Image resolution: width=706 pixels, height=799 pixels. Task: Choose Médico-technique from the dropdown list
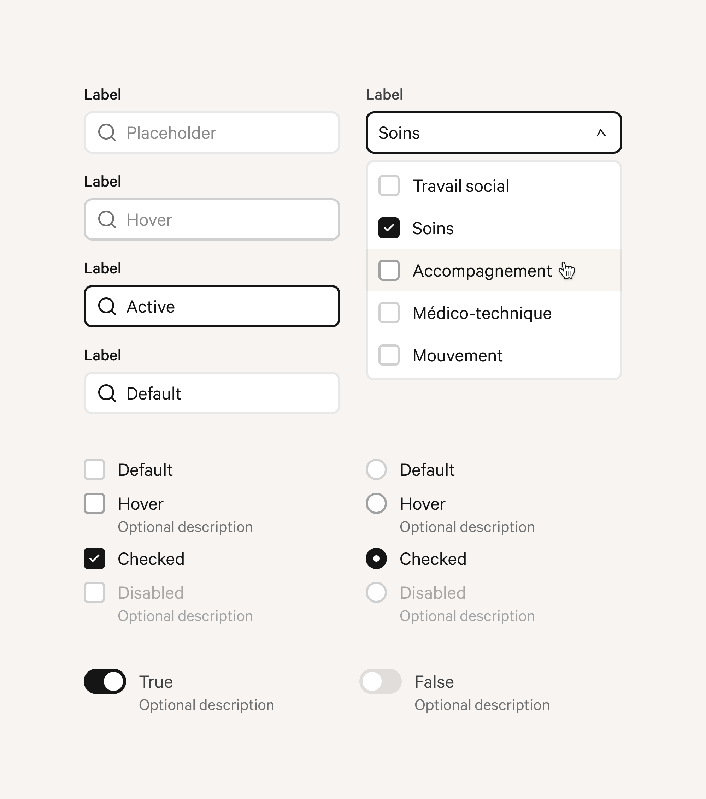[494, 313]
